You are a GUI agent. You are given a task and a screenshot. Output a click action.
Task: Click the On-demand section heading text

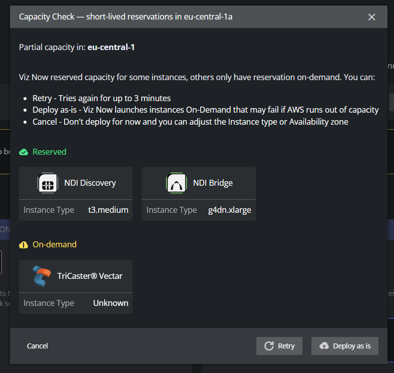coord(55,245)
